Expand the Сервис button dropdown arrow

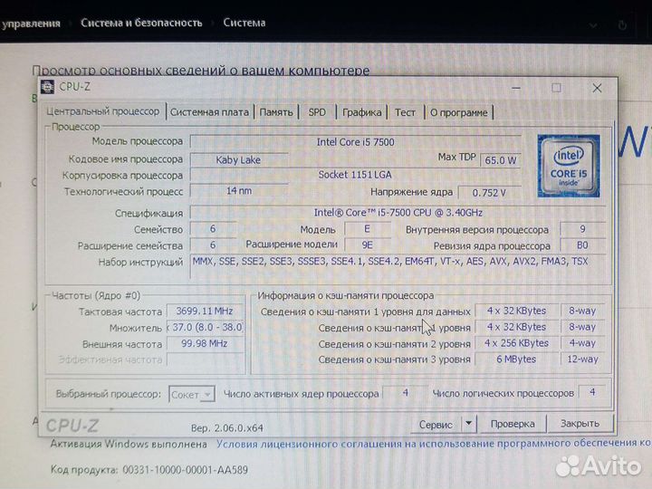(469, 423)
